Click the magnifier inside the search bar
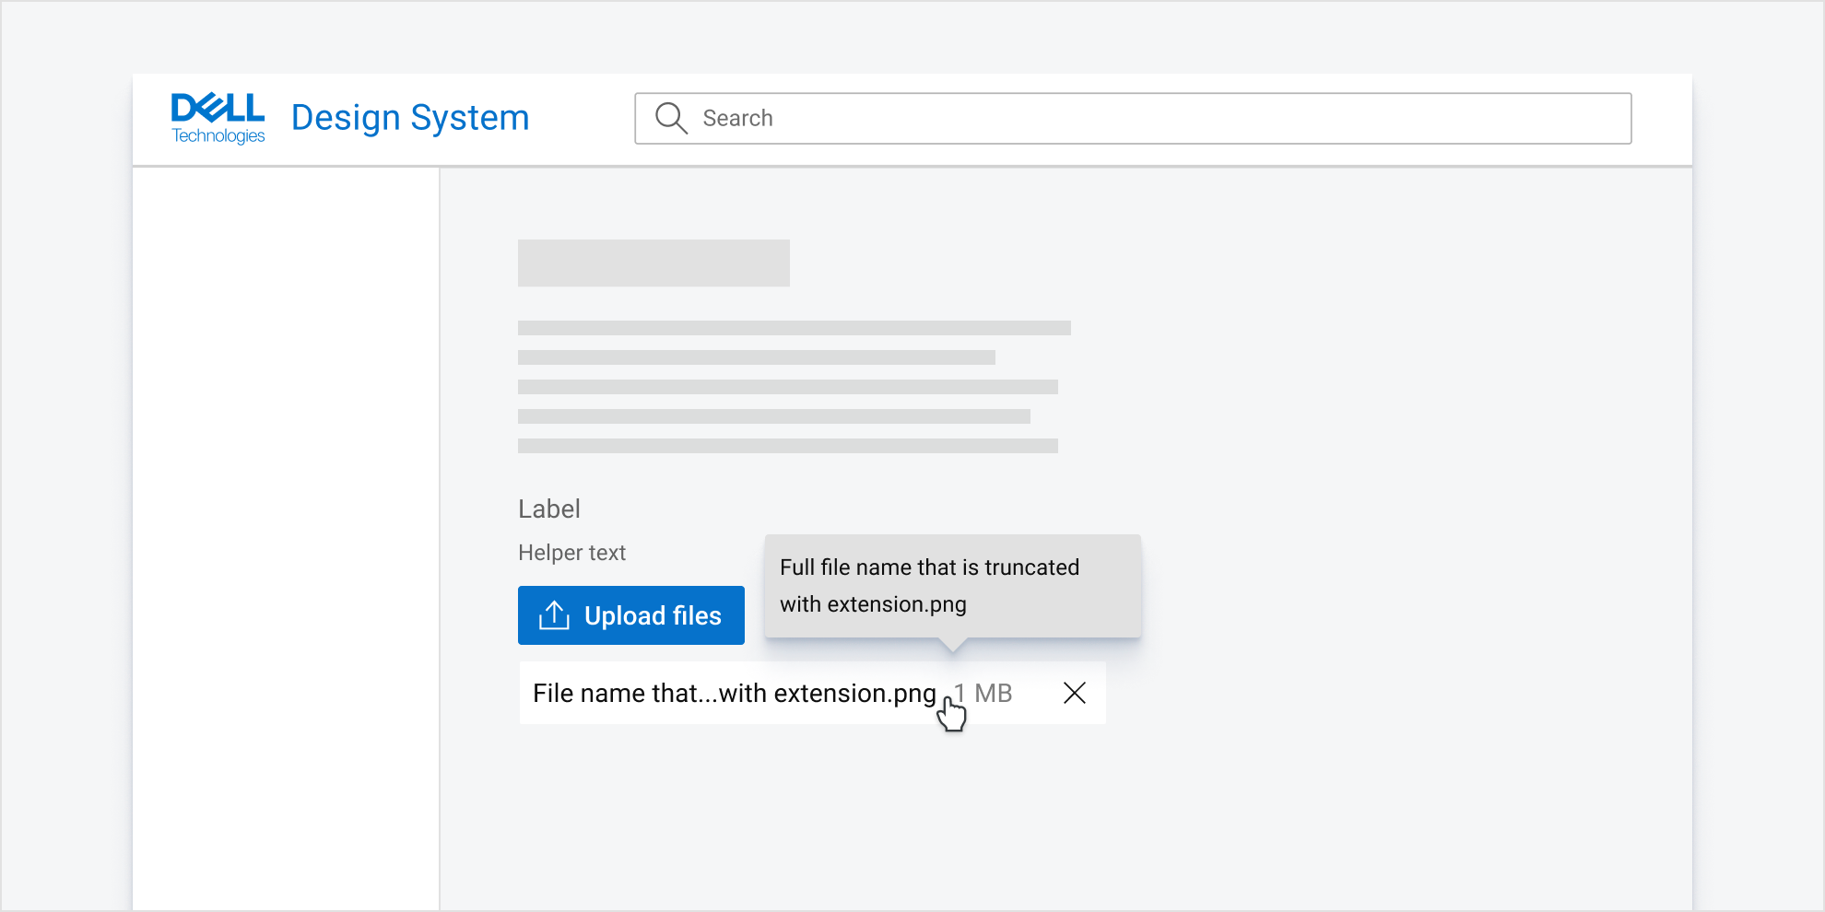Screen dimensions: 1825x912 [671, 118]
